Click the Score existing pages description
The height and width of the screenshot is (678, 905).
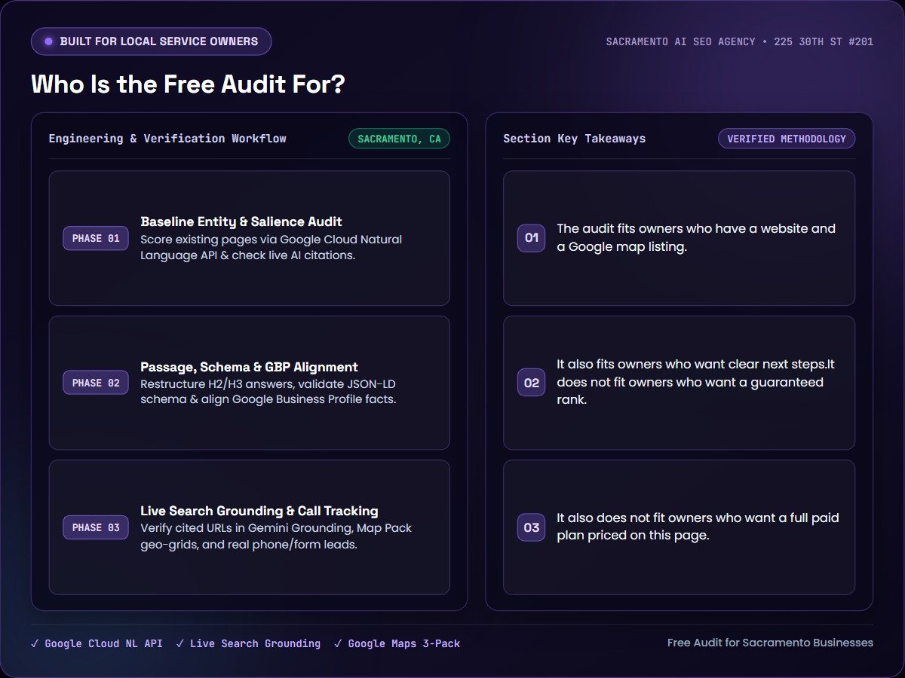pos(271,247)
